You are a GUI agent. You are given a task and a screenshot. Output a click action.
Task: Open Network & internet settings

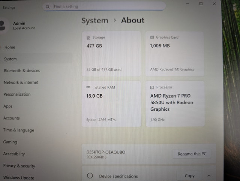(x=21, y=83)
